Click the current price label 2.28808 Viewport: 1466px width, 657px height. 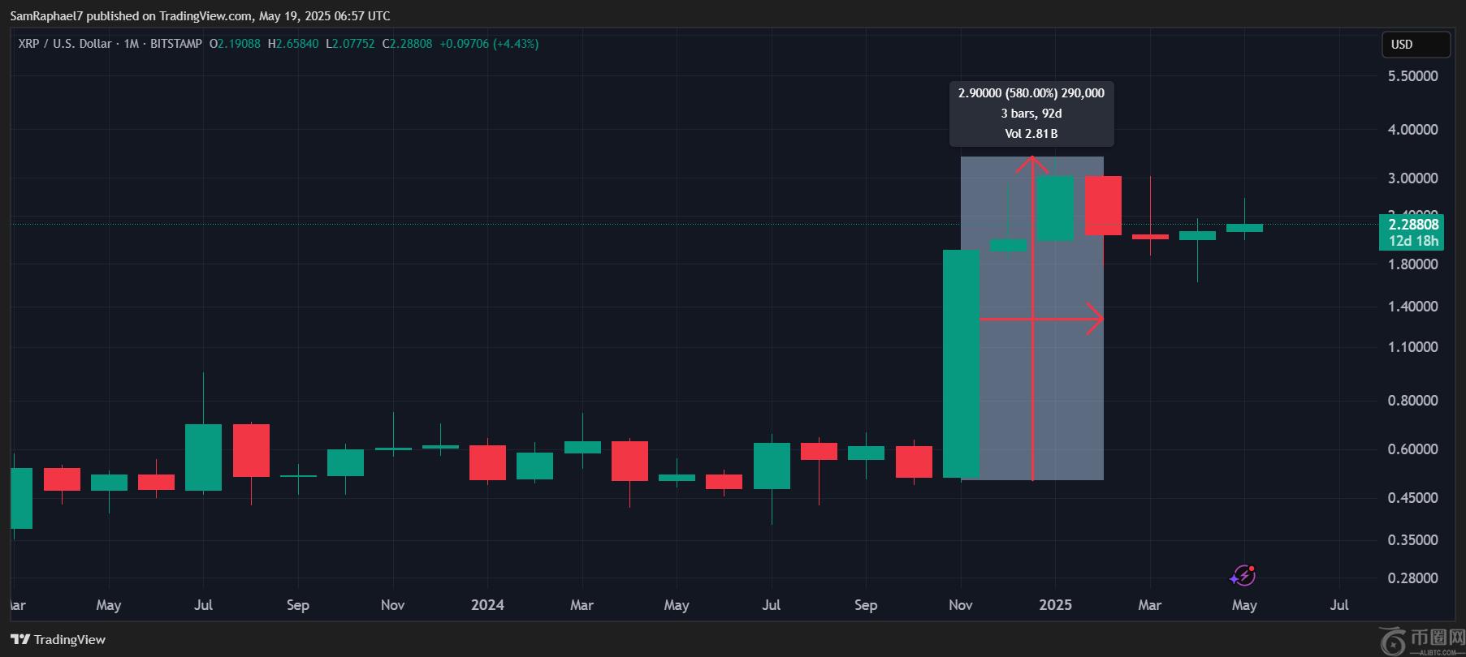pos(1412,225)
